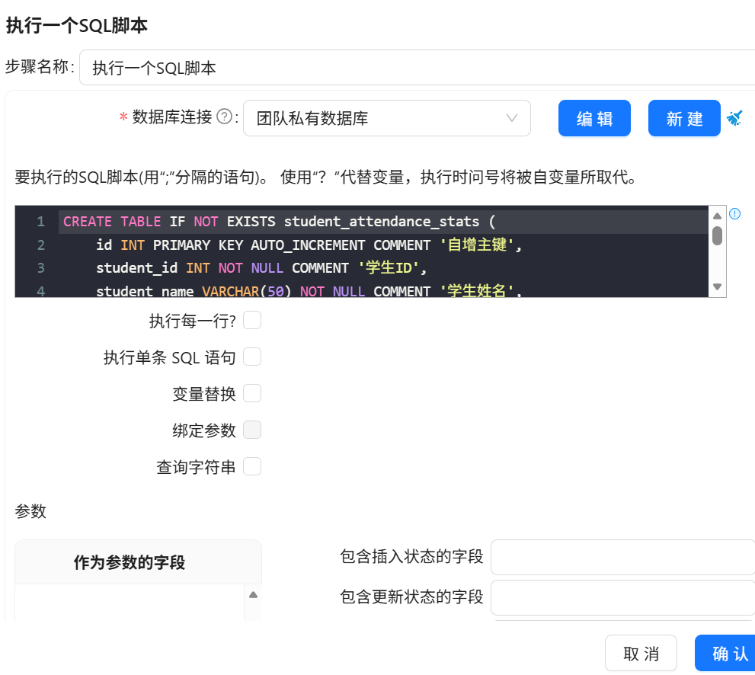Click the 参数 section label
The height and width of the screenshot is (675, 755).
pos(30,511)
